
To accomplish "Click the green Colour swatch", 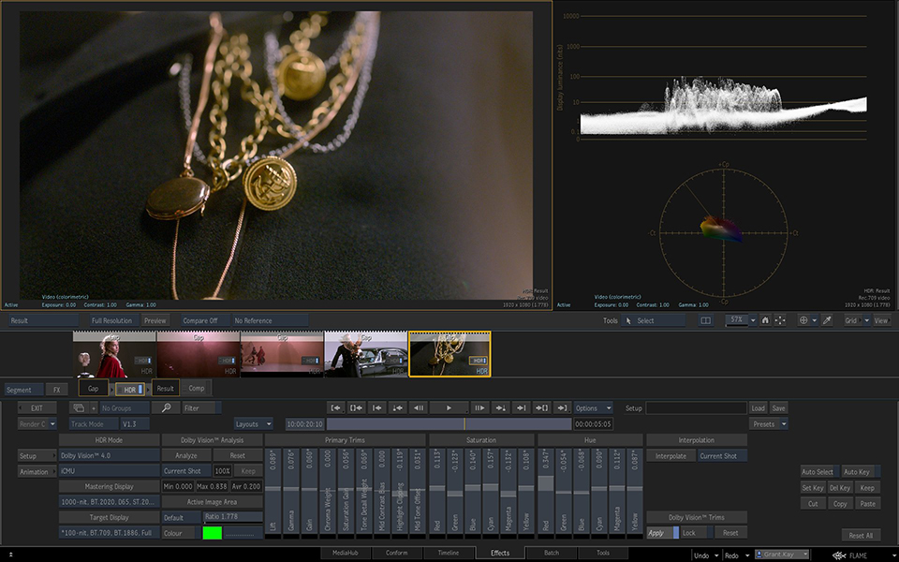I will point(213,533).
